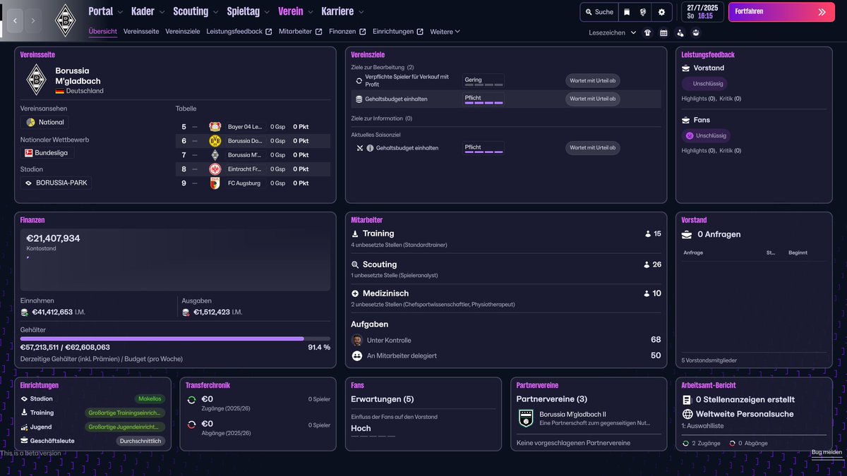The height and width of the screenshot is (476, 847).
Task: Click the Borussia M'gladbach club crest in header
Action: (x=65, y=20)
